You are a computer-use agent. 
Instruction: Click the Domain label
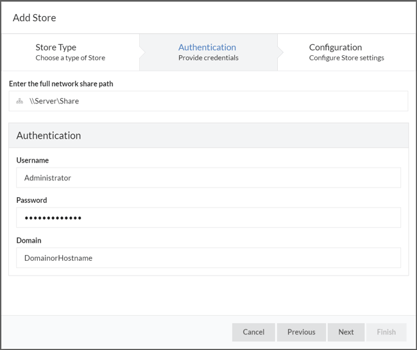coord(29,240)
